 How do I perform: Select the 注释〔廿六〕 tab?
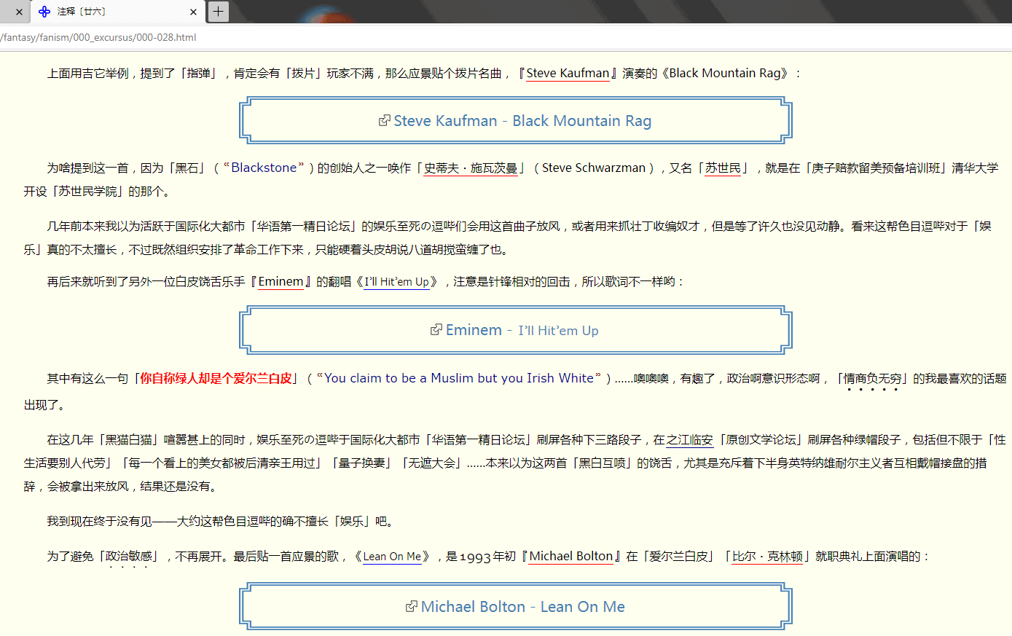(x=117, y=12)
